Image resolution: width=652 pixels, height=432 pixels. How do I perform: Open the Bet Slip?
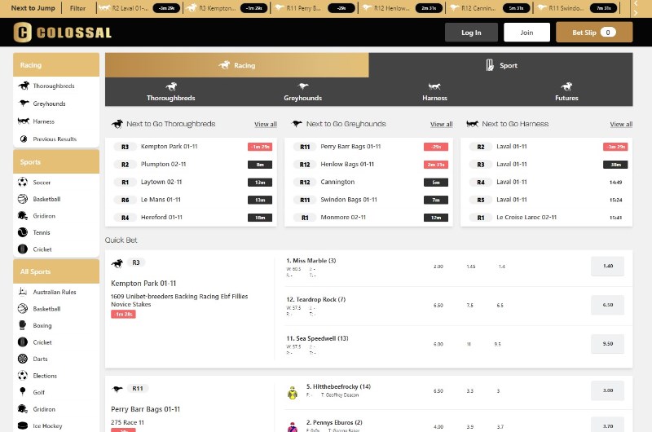point(594,33)
